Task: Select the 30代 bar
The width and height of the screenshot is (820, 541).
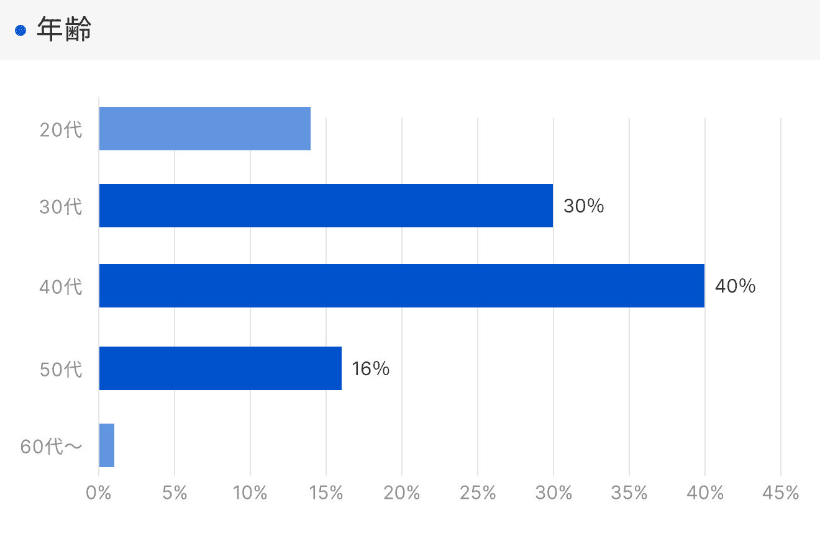Action: click(326, 206)
